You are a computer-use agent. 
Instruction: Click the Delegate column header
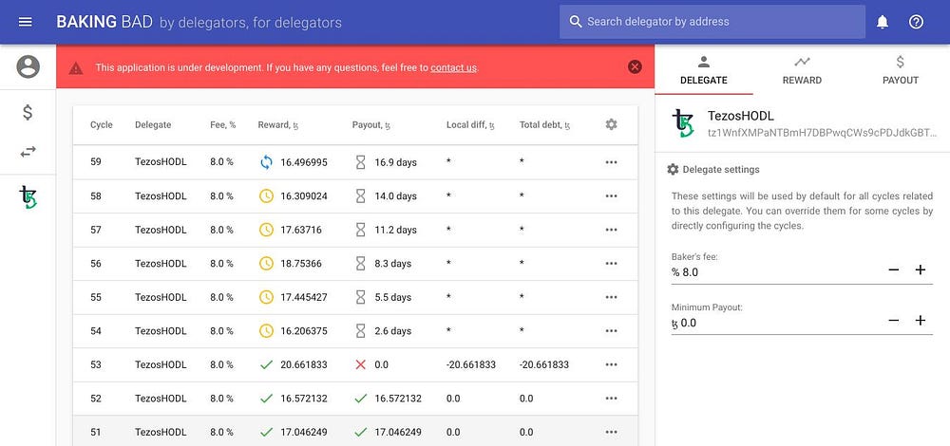point(153,124)
